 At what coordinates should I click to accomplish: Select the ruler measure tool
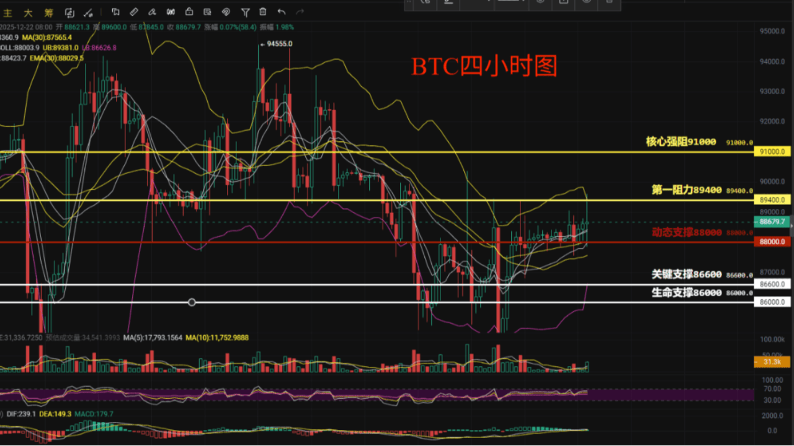pos(133,12)
